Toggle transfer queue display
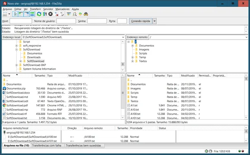Viewport: 250px width, 155px height. coord(32,14)
